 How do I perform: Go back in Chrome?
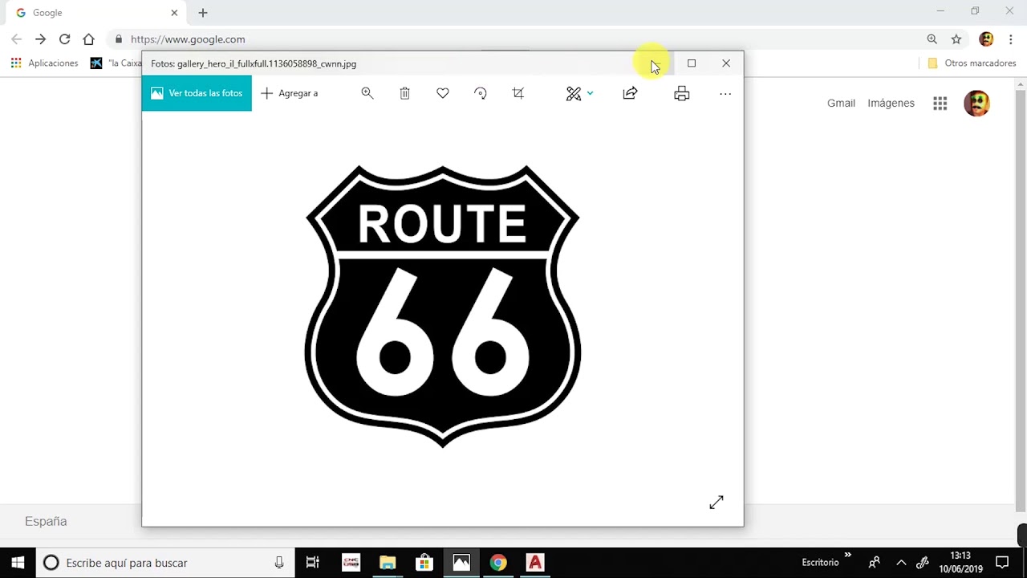(x=16, y=39)
